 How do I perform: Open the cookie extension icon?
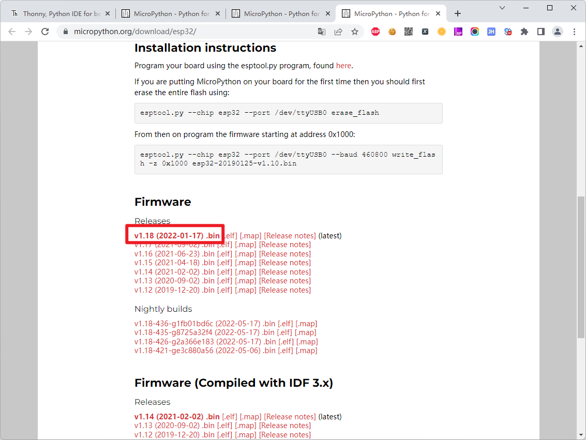coord(392,32)
